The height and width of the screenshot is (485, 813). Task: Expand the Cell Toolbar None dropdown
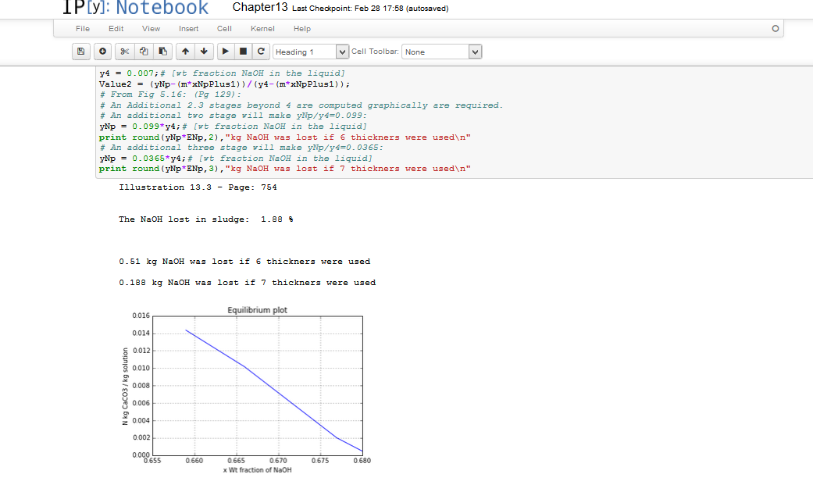pos(442,52)
